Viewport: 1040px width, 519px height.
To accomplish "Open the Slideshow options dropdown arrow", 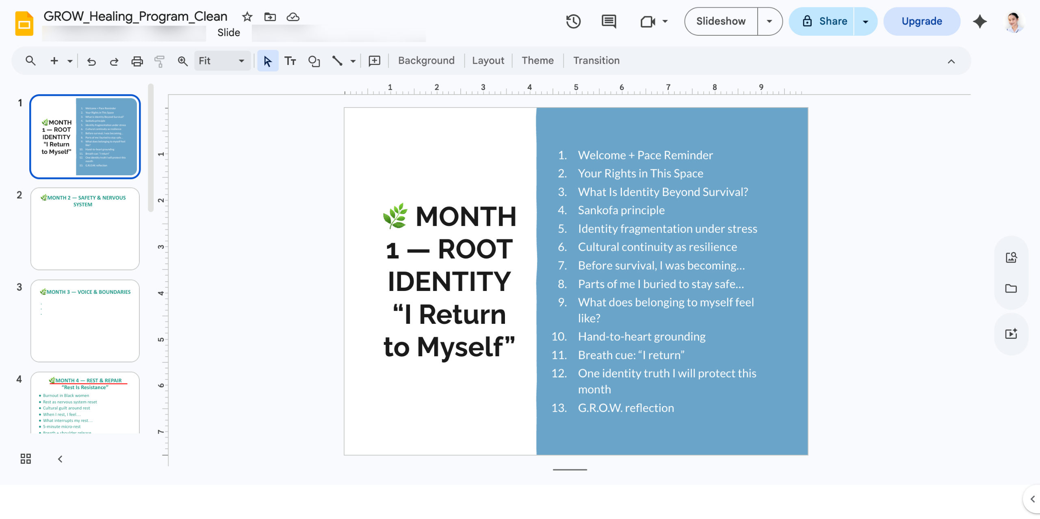I will pos(769,21).
